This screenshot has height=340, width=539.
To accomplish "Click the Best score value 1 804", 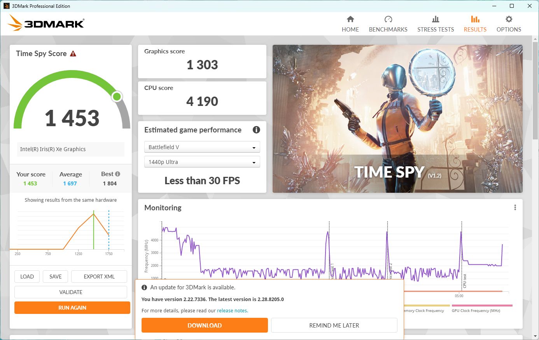I will tap(110, 183).
